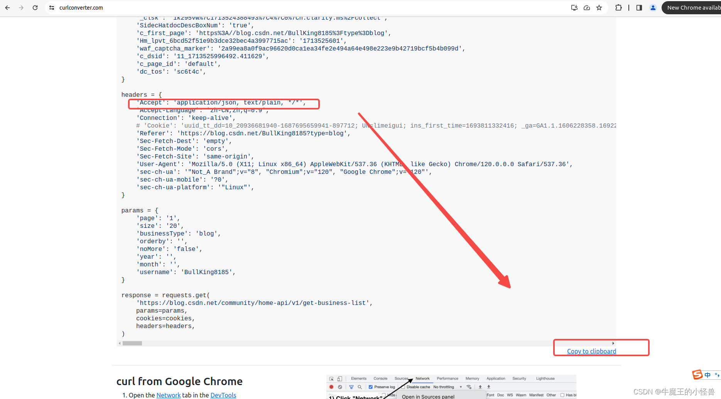This screenshot has height=399, width=721.
Task: Click the 'Referer' header line
Action: [243, 133]
